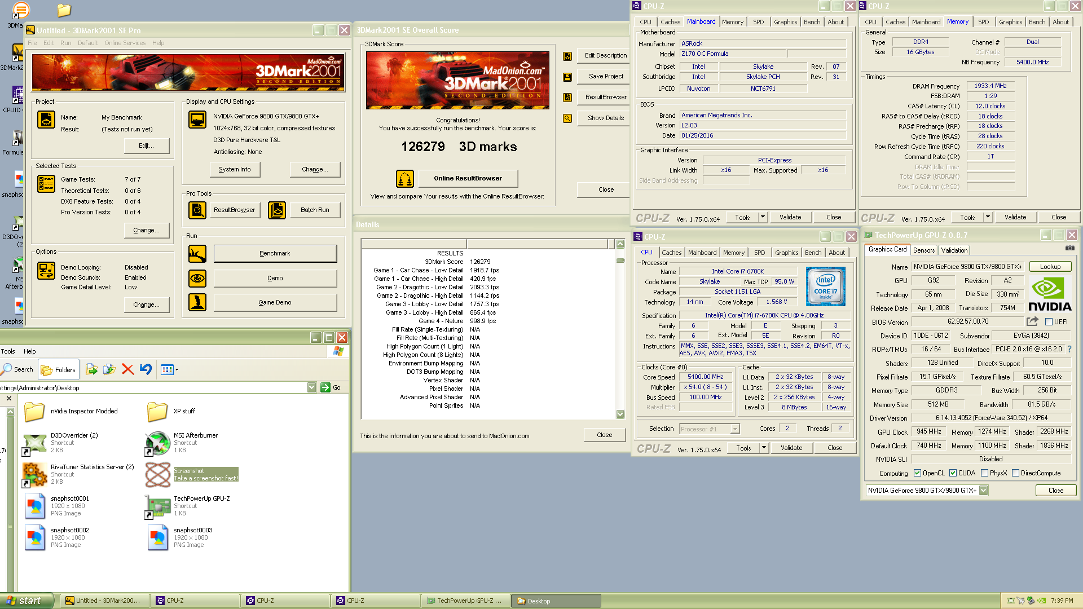Click the Online ResultBrowser icon in score window

pyautogui.click(x=405, y=179)
